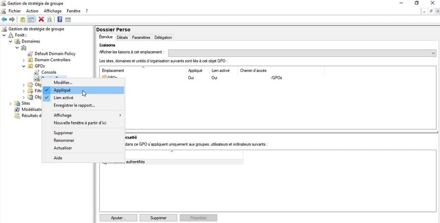Open help via blue question mark icon

pyautogui.click(x=60, y=19)
